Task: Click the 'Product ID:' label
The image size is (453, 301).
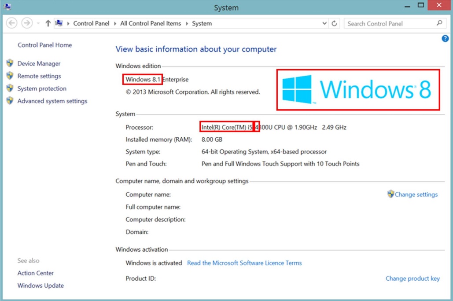Action: [141, 279]
